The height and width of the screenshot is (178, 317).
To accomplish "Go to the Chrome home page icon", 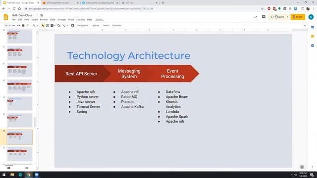I will coord(19,9).
